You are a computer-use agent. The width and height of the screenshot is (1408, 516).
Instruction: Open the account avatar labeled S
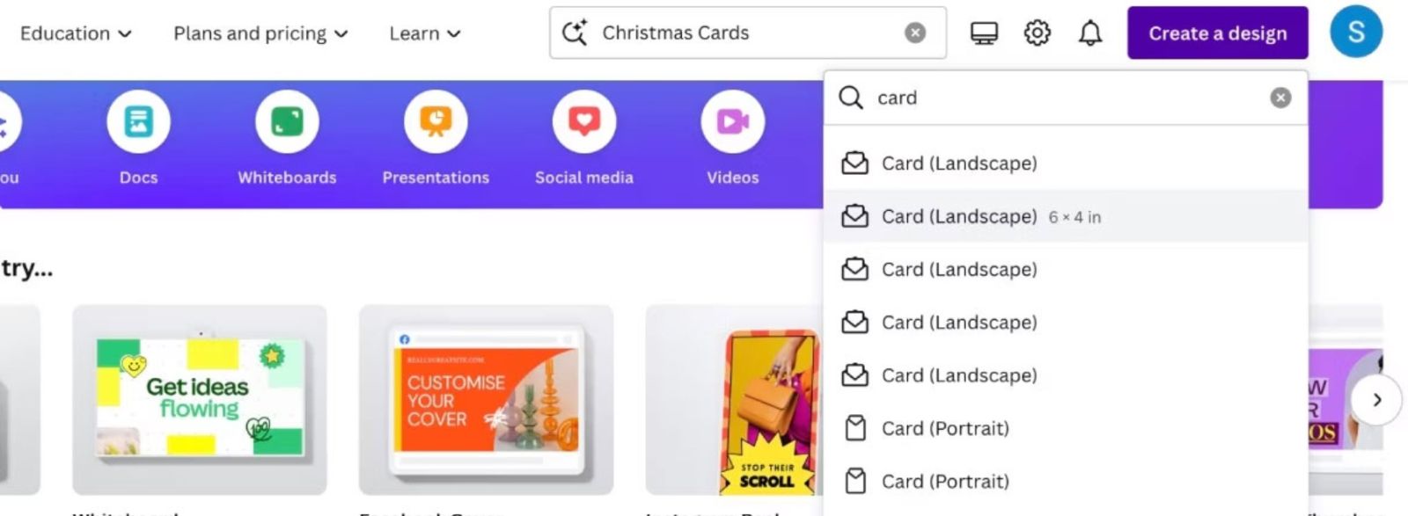point(1356,32)
